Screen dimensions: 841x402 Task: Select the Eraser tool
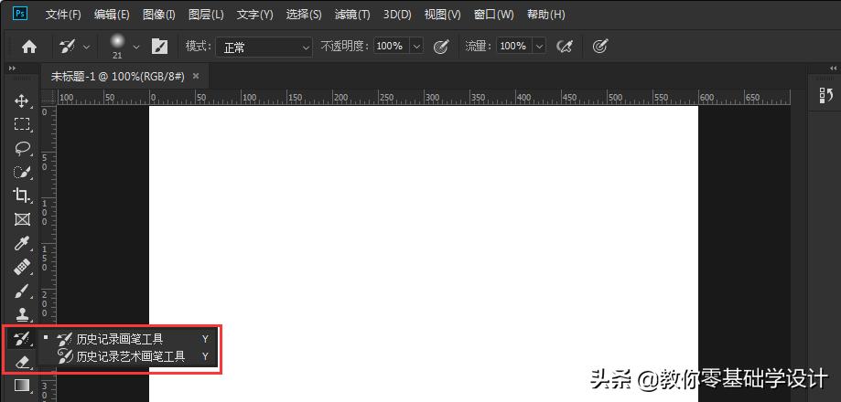(x=21, y=362)
